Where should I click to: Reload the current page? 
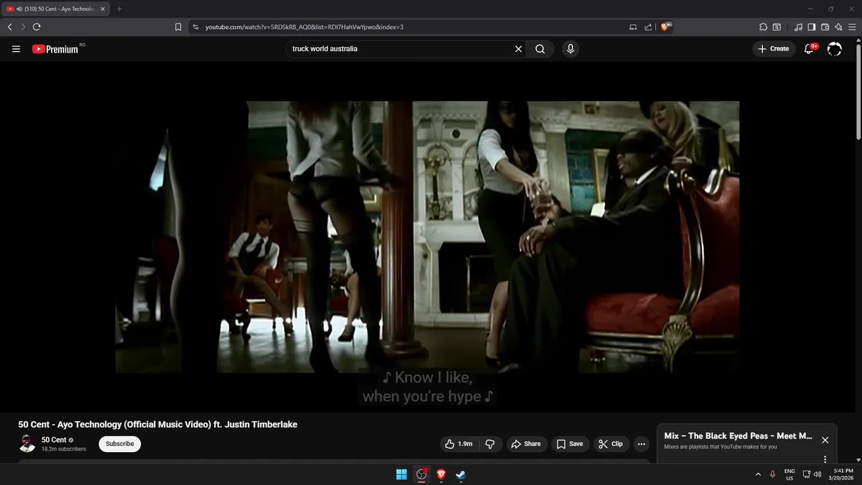tap(36, 27)
